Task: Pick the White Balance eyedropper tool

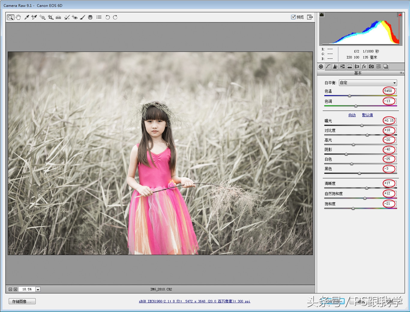Action: point(27,17)
